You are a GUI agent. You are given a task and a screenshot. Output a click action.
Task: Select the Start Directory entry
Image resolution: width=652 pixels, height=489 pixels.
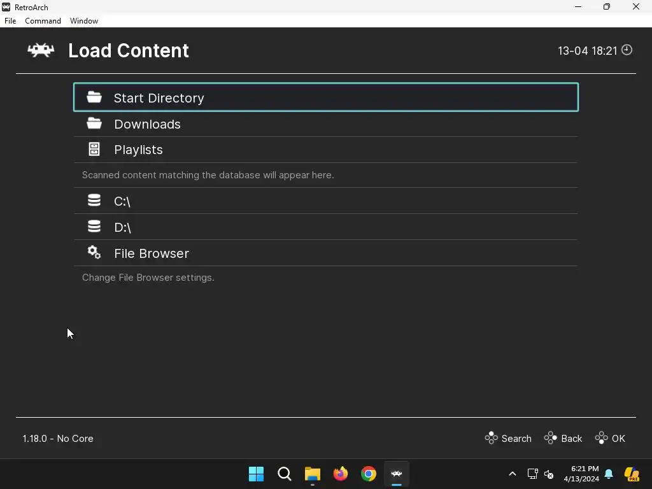325,97
